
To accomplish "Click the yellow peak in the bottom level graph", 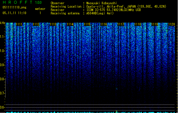I will (x=116, y=111).
